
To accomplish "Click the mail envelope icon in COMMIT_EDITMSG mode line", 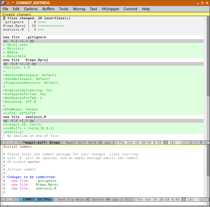I will tap(184, 199).
